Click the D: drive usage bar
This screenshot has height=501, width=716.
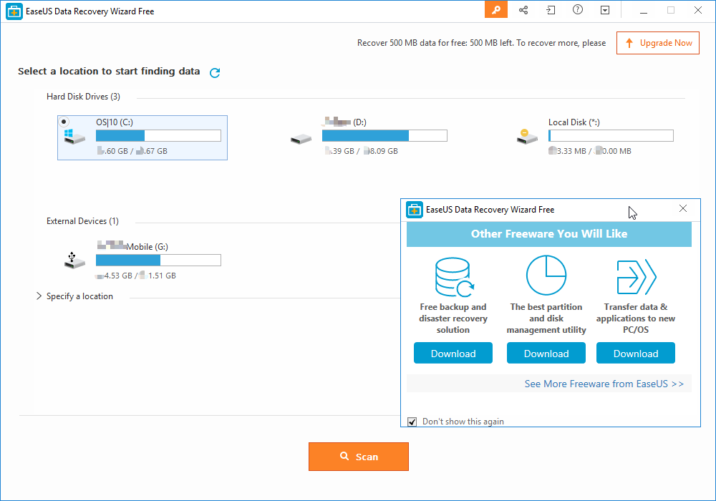pos(384,135)
